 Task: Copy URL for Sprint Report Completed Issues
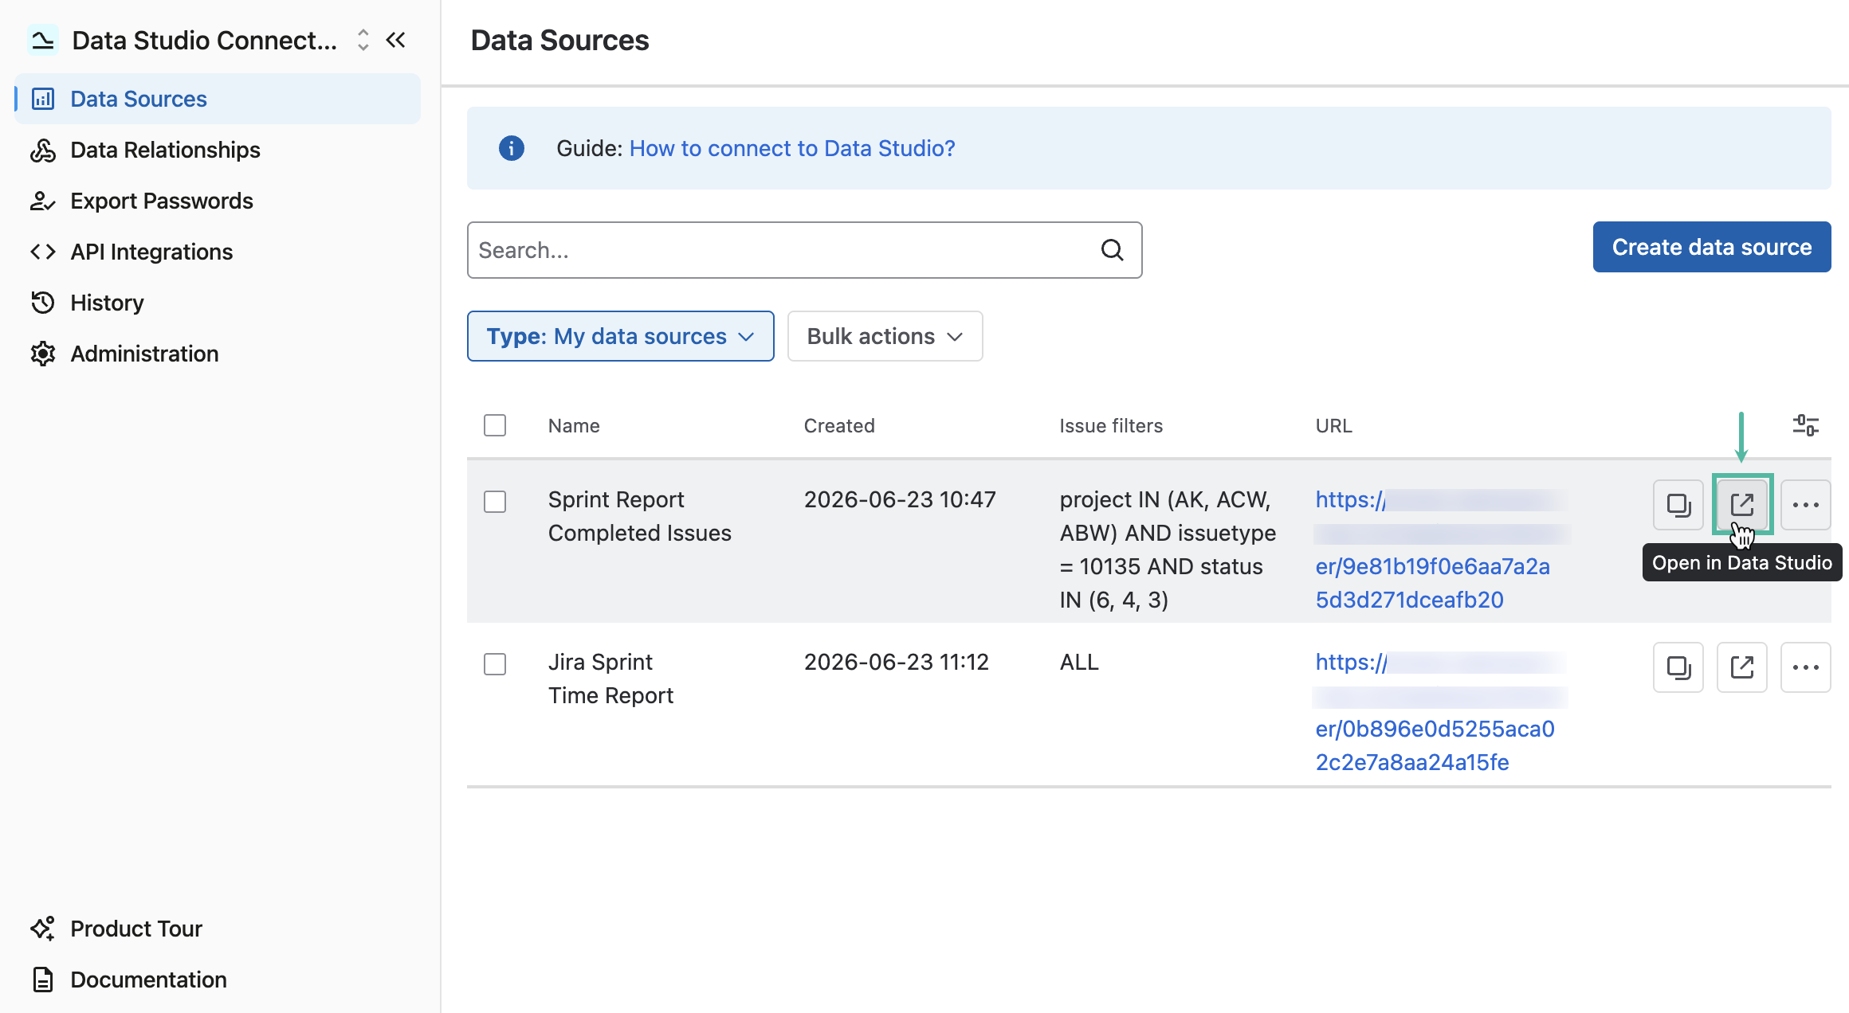coord(1678,505)
